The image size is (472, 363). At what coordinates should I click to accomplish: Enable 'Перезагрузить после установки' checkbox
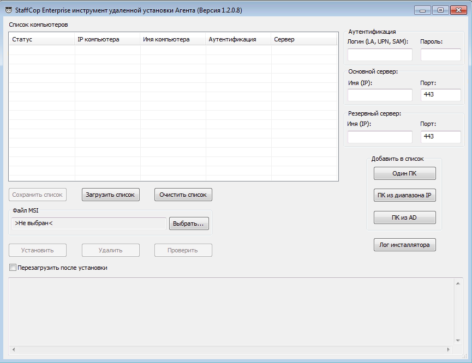point(13,268)
